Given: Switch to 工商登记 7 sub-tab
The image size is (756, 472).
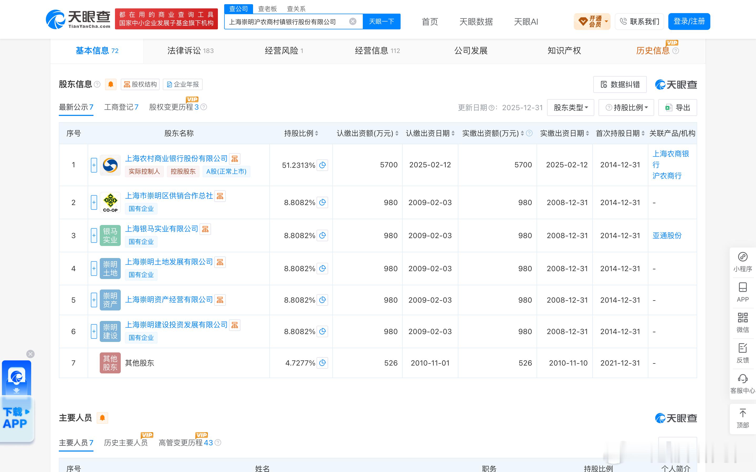Looking at the screenshot, I should click(x=121, y=107).
